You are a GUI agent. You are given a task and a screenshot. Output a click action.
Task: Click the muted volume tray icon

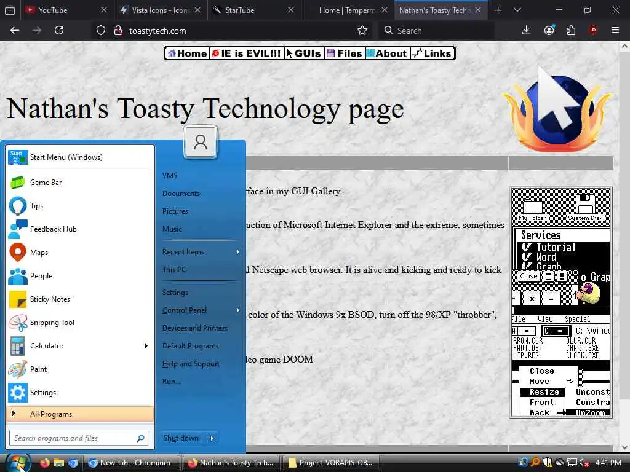584,463
